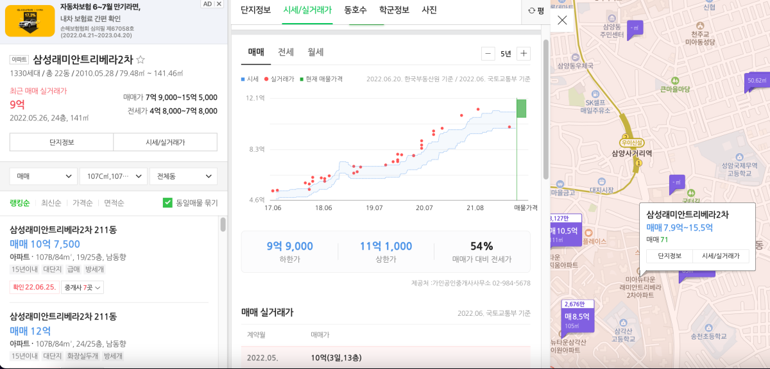Image resolution: width=770 pixels, height=369 pixels.
Task: Click the 우이신설 subway line badge
Action: pyautogui.click(x=631, y=143)
